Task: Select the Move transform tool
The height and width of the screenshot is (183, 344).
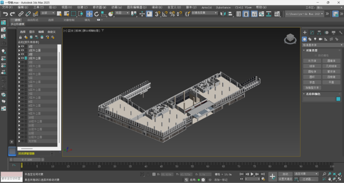Action: (90, 14)
